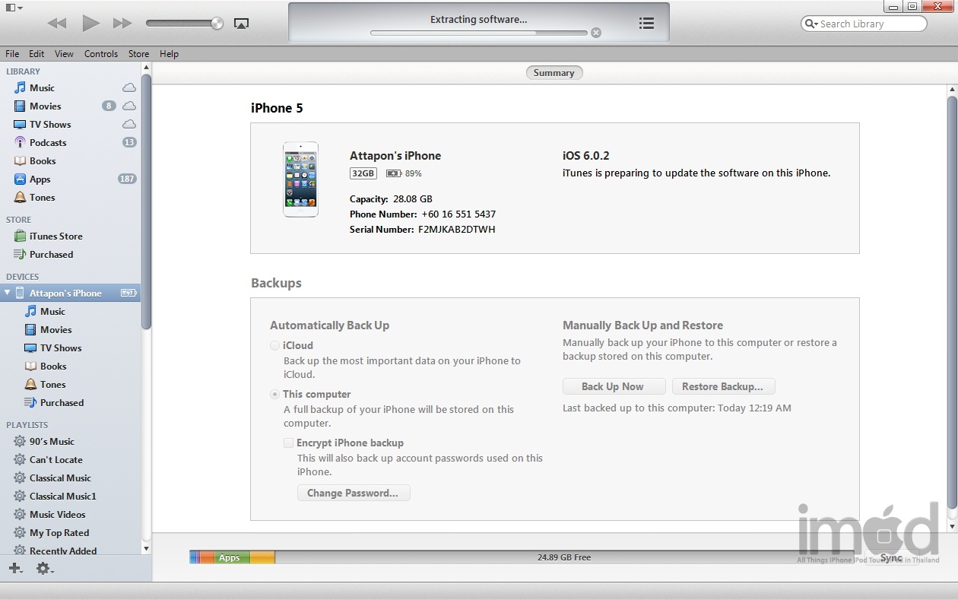958x600 pixels.
Task: Open the gear actions dropdown
Action: tap(45, 568)
